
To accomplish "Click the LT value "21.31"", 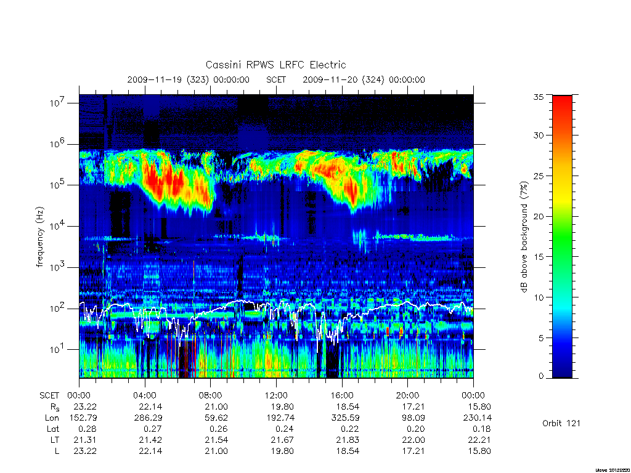I will 85,440.
